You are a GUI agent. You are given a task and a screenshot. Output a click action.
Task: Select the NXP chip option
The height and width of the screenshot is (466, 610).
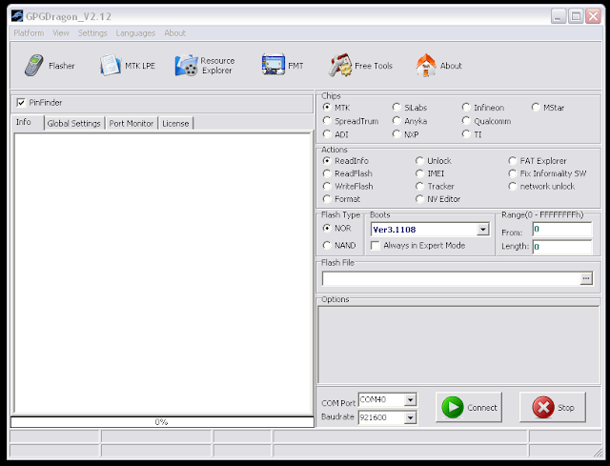(x=396, y=134)
